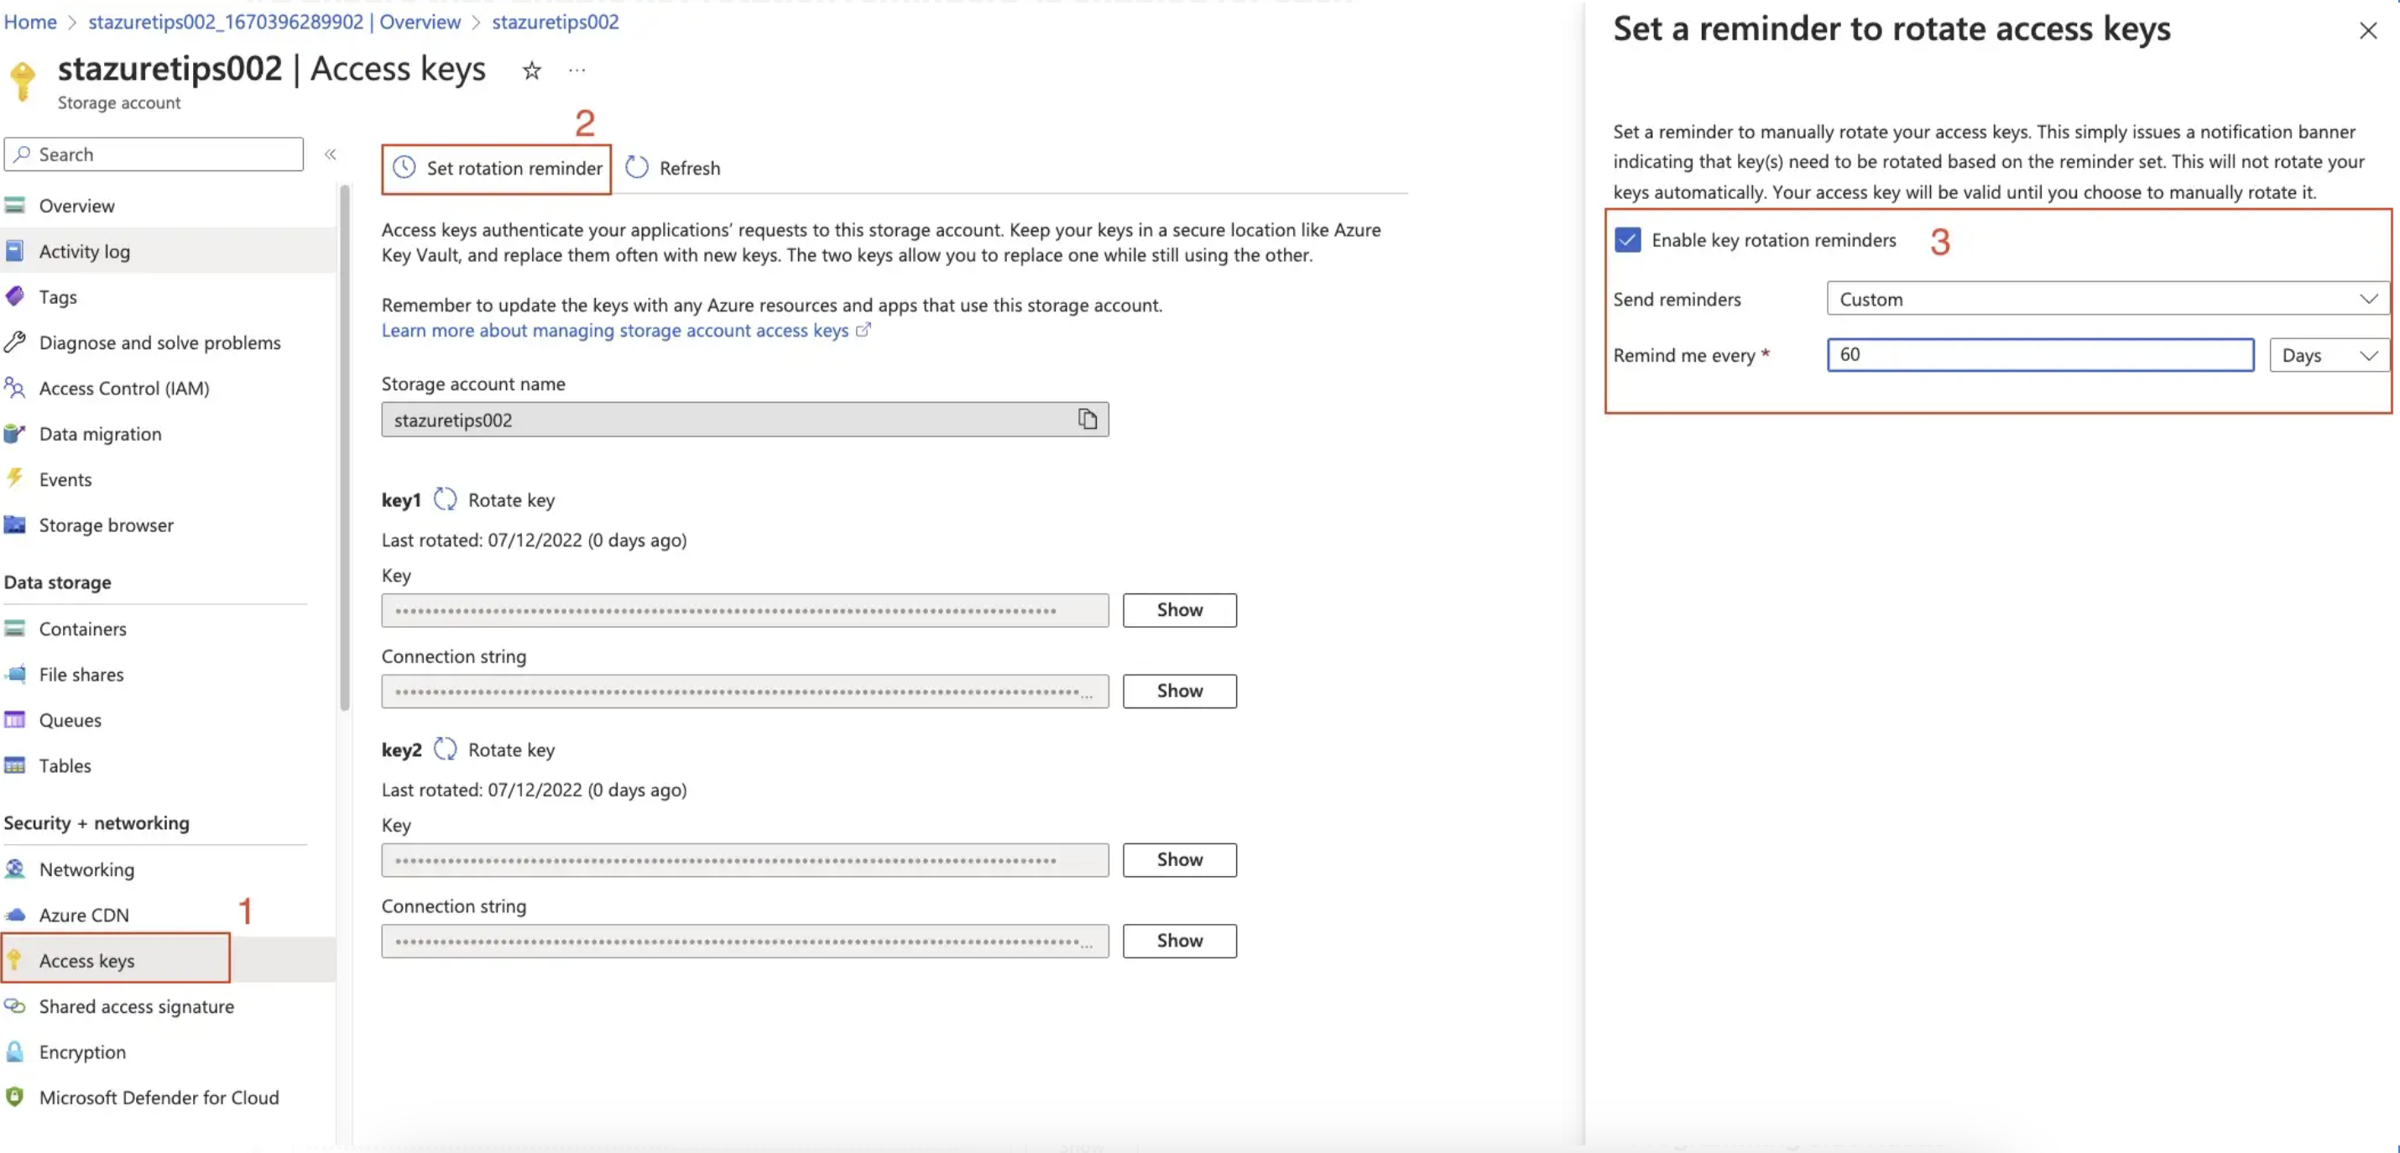Click the favorite star icon beside Access keys title
Viewport: 2400px width, 1153px height.
point(531,70)
